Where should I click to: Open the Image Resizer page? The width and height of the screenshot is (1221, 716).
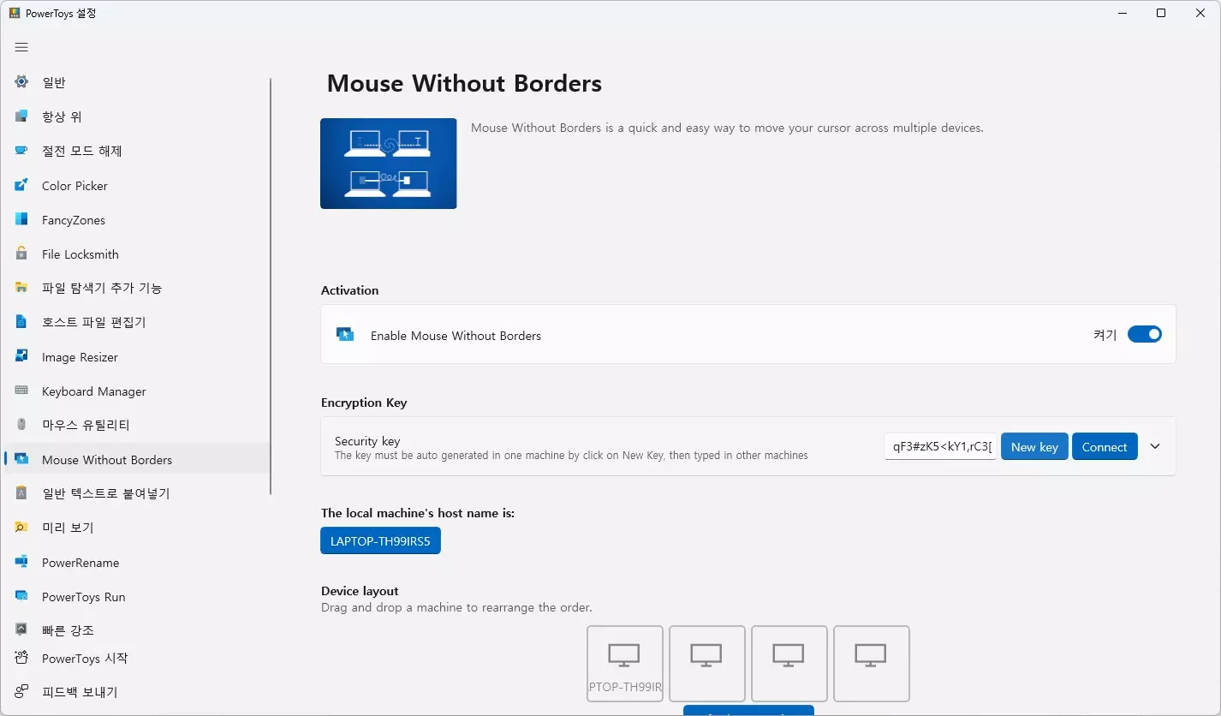tap(137, 356)
